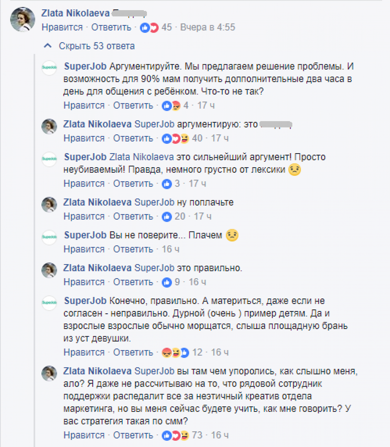Reply to the top-level Zlata Nikolaeva comment

(x=111, y=27)
